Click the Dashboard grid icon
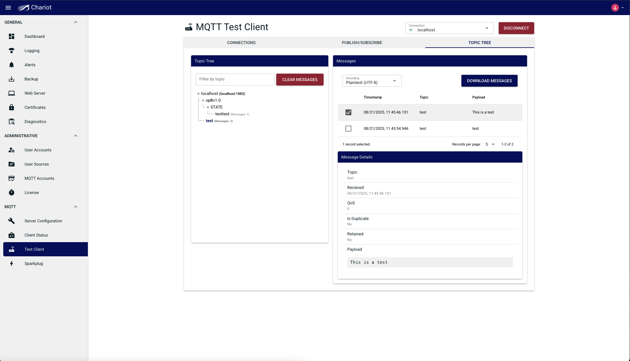The width and height of the screenshot is (630, 361). [x=12, y=36]
